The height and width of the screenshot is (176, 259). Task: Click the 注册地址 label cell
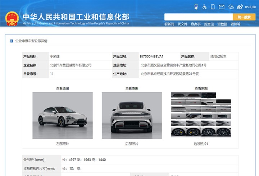pyautogui.click(x=125, y=65)
